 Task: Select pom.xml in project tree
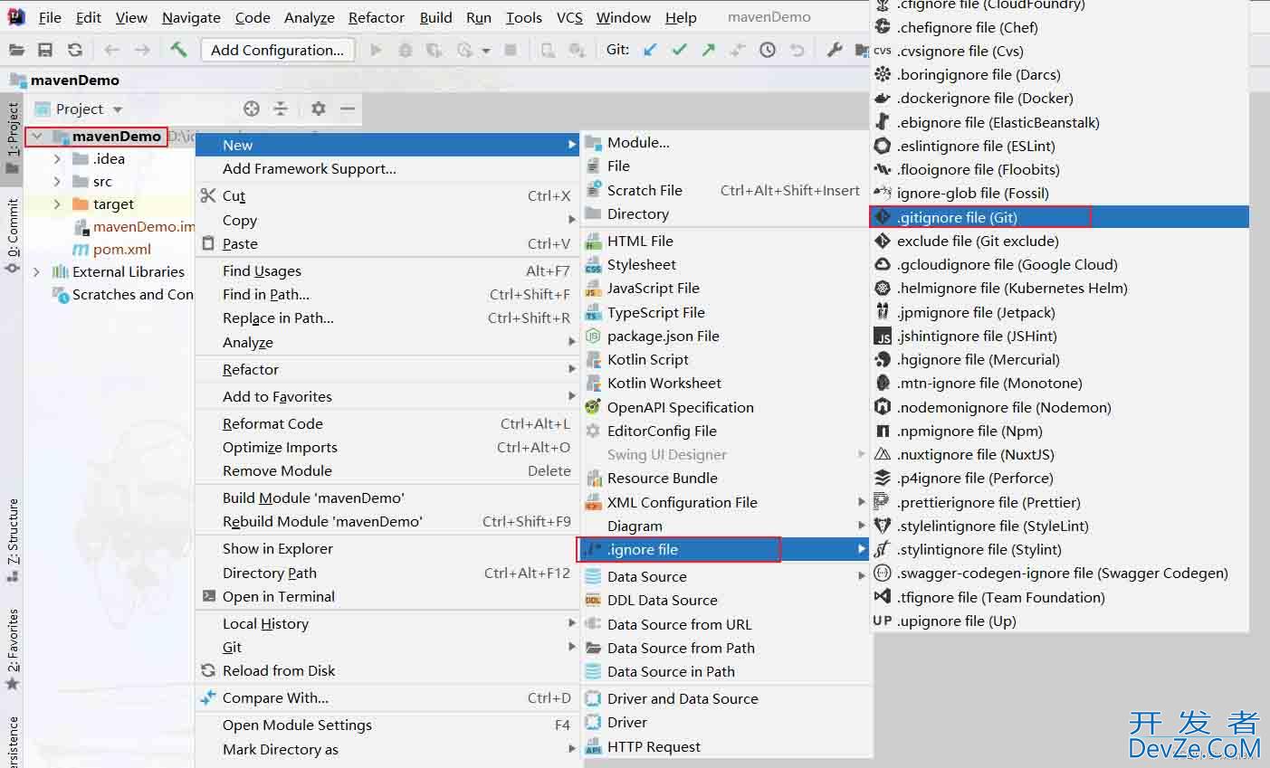click(121, 249)
